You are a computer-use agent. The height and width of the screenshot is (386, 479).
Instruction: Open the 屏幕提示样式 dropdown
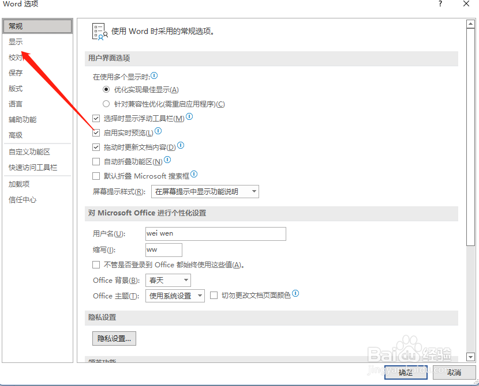click(x=205, y=191)
